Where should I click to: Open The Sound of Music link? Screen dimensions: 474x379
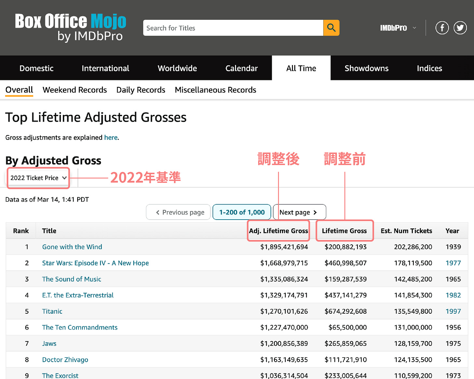tap(72, 279)
